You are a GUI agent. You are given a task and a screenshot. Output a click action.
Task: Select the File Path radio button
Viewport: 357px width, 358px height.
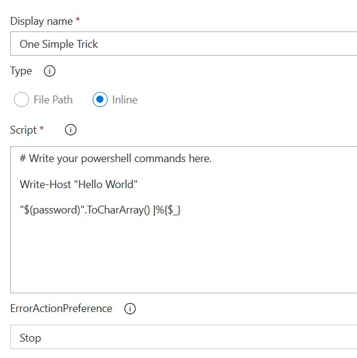[21, 100]
